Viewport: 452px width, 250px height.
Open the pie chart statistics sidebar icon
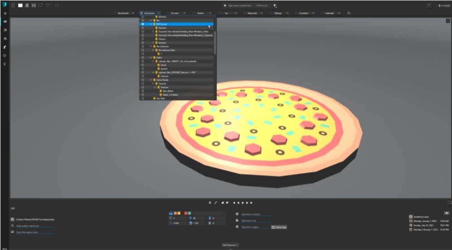[5, 30]
